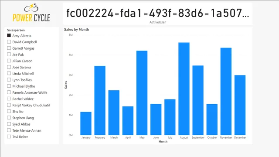The height and width of the screenshot is (157, 279).
Task: Select the January sales bar
Action: 86,123
